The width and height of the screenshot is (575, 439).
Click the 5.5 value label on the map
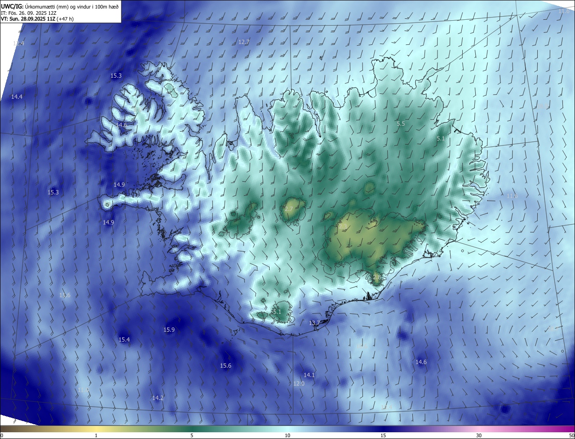(401, 123)
